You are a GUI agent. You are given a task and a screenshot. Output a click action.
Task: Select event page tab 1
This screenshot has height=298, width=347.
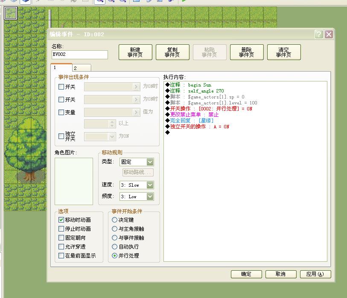click(x=61, y=67)
